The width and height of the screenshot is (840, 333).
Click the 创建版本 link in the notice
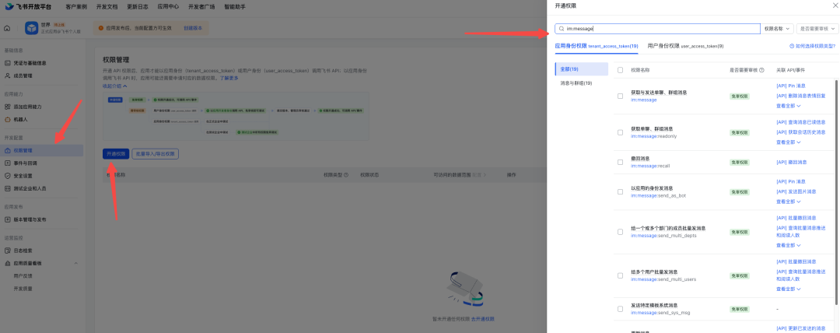tap(193, 28)
